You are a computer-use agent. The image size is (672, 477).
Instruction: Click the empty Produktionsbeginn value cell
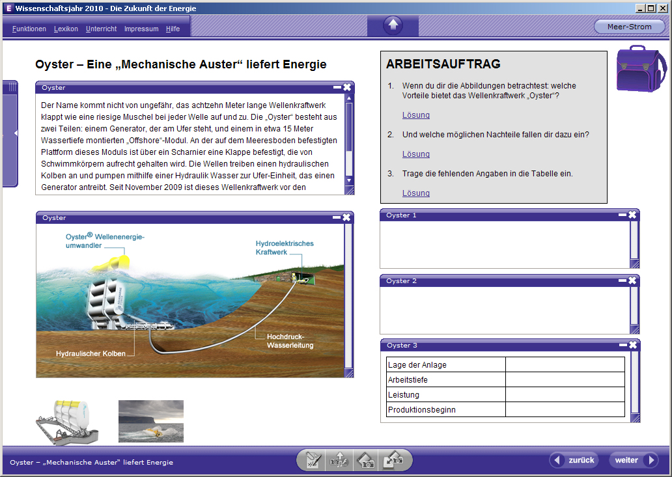pos(565,409)
